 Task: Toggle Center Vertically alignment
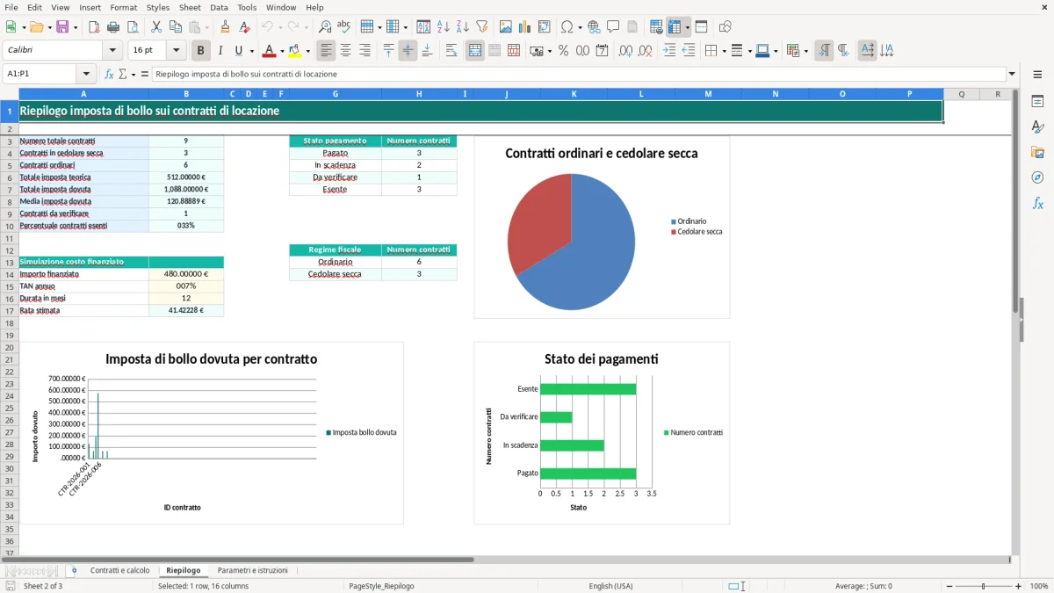pos(408,50)
